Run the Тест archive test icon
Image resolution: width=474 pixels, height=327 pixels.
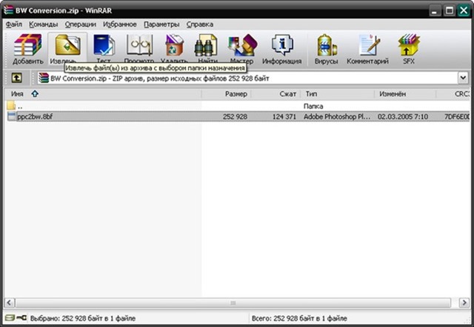(104, 45)
